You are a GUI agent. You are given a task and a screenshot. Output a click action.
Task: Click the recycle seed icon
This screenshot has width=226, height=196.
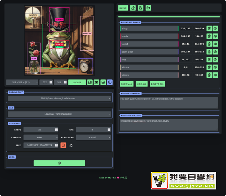click(71, 145)
